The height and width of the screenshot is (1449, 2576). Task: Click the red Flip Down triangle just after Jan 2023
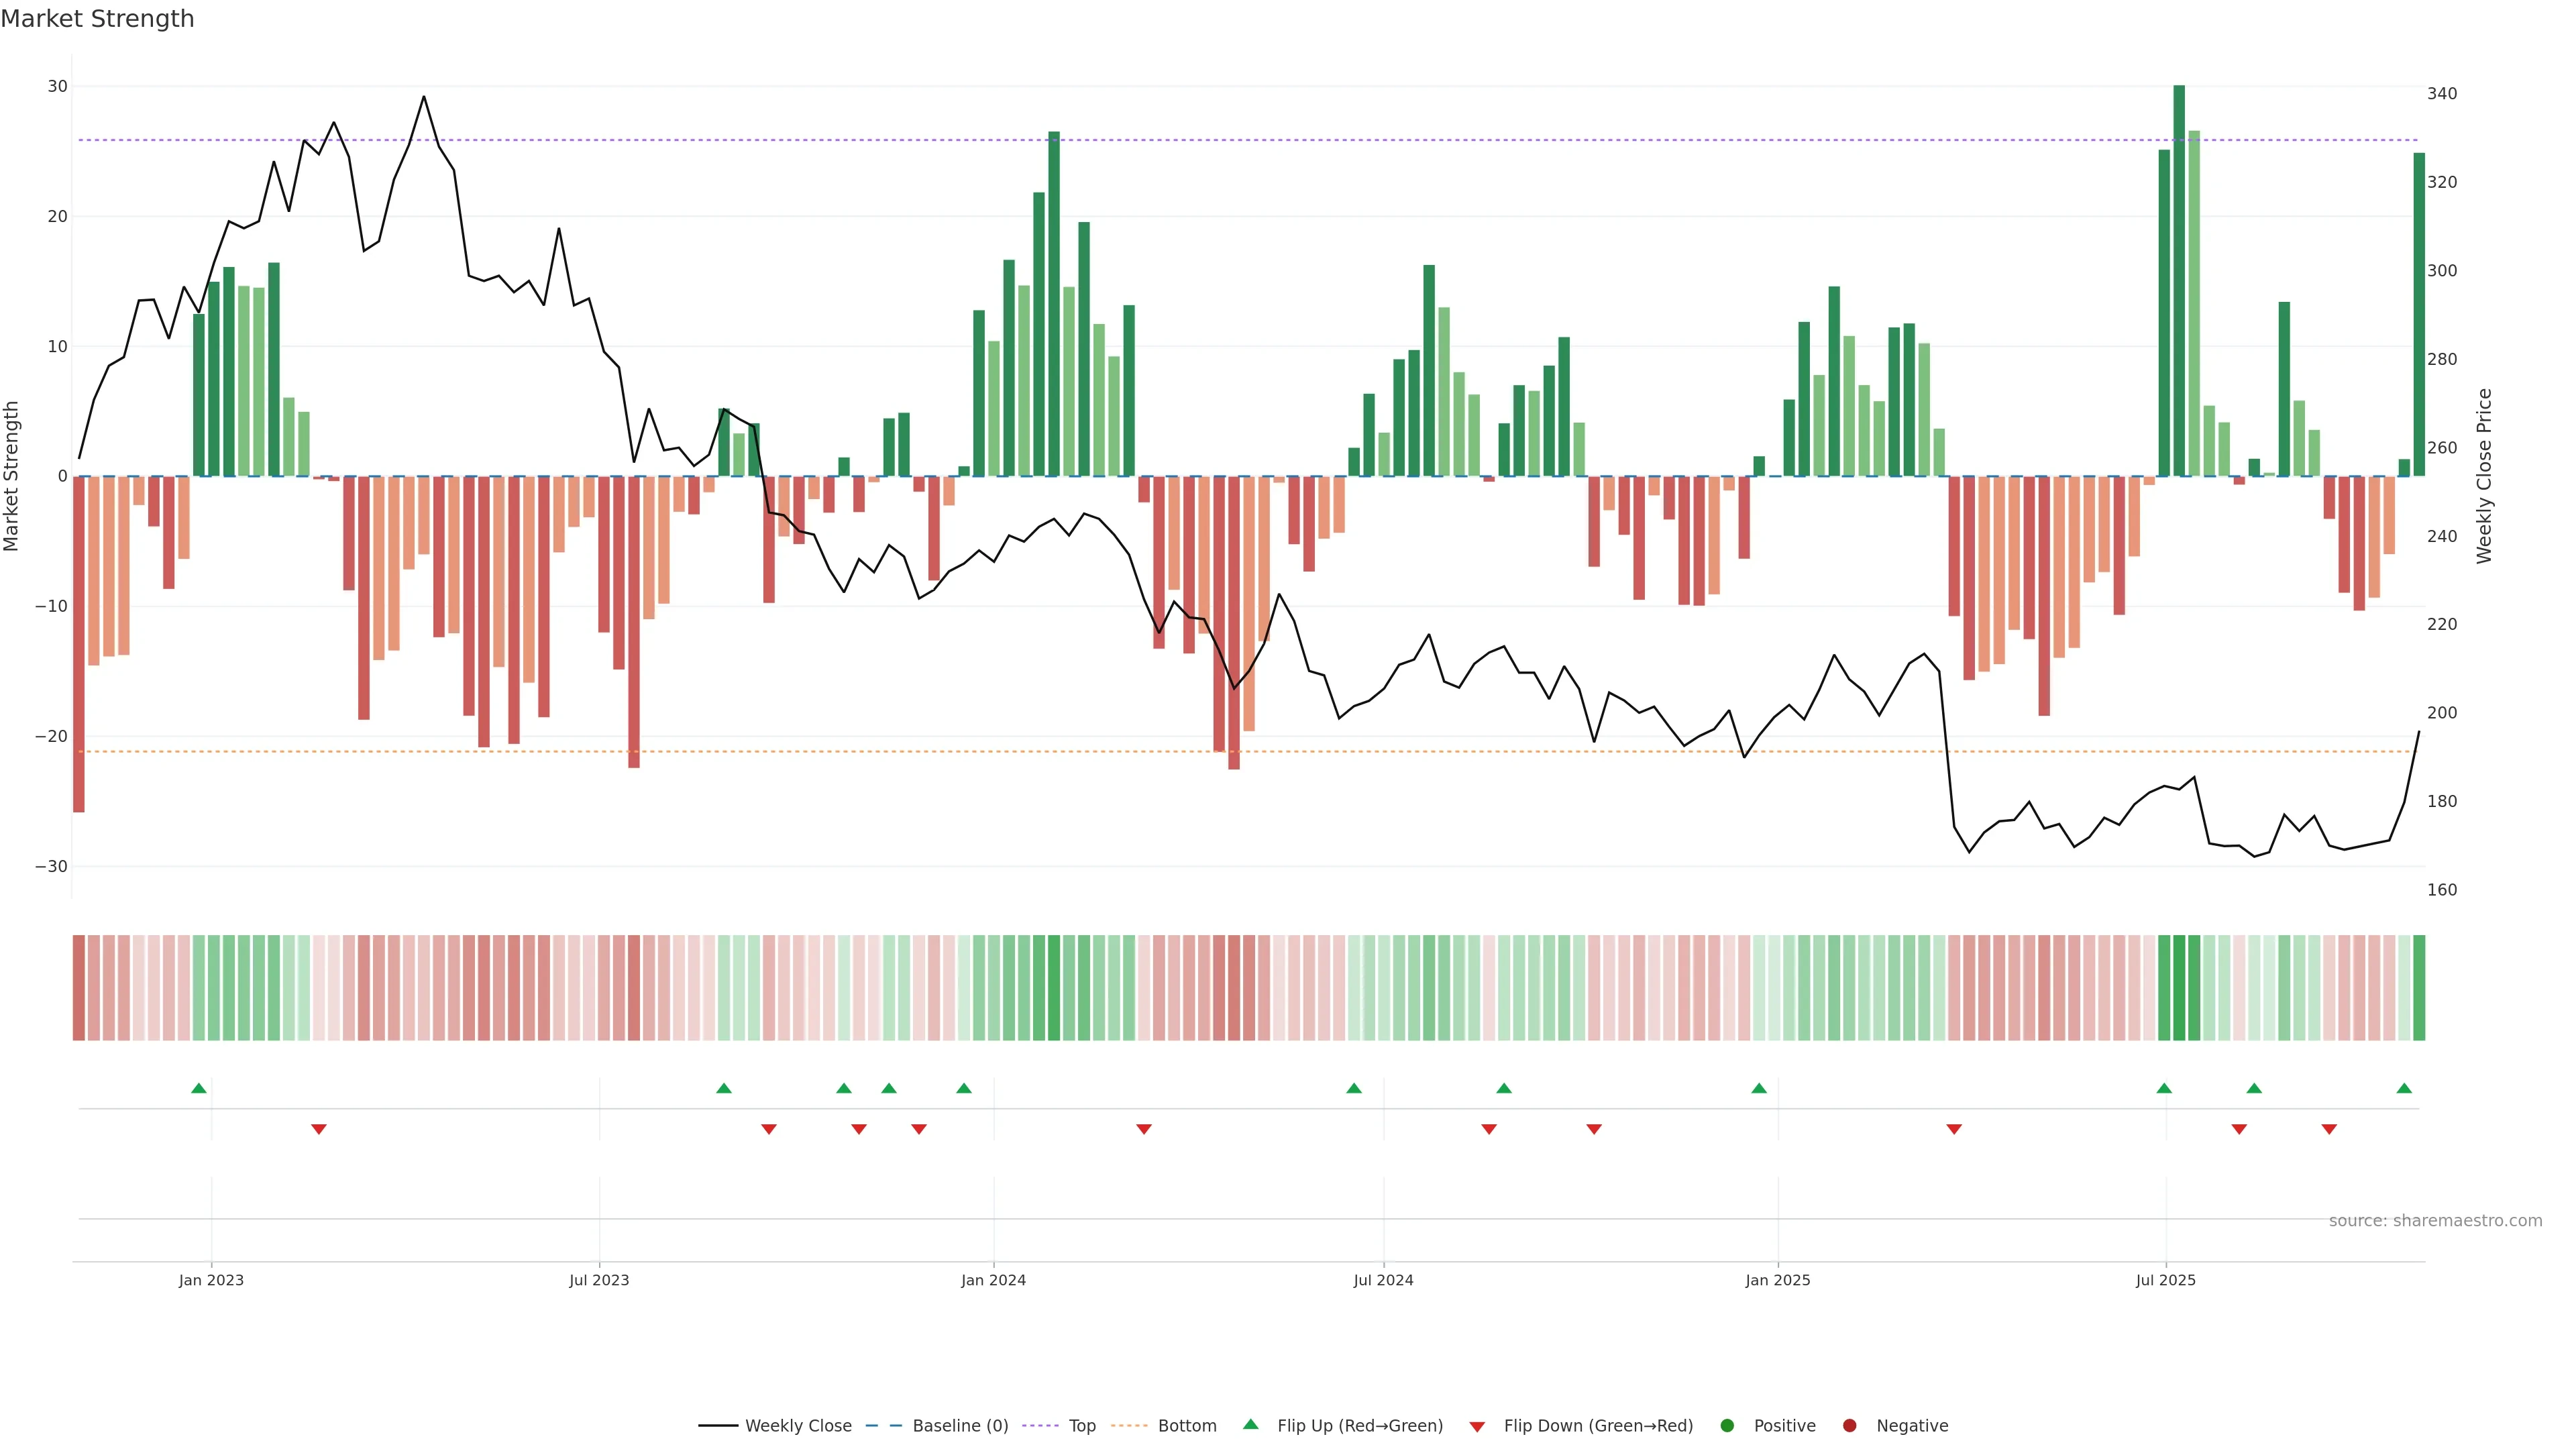pyautogui.click(x=319, y=1129)
